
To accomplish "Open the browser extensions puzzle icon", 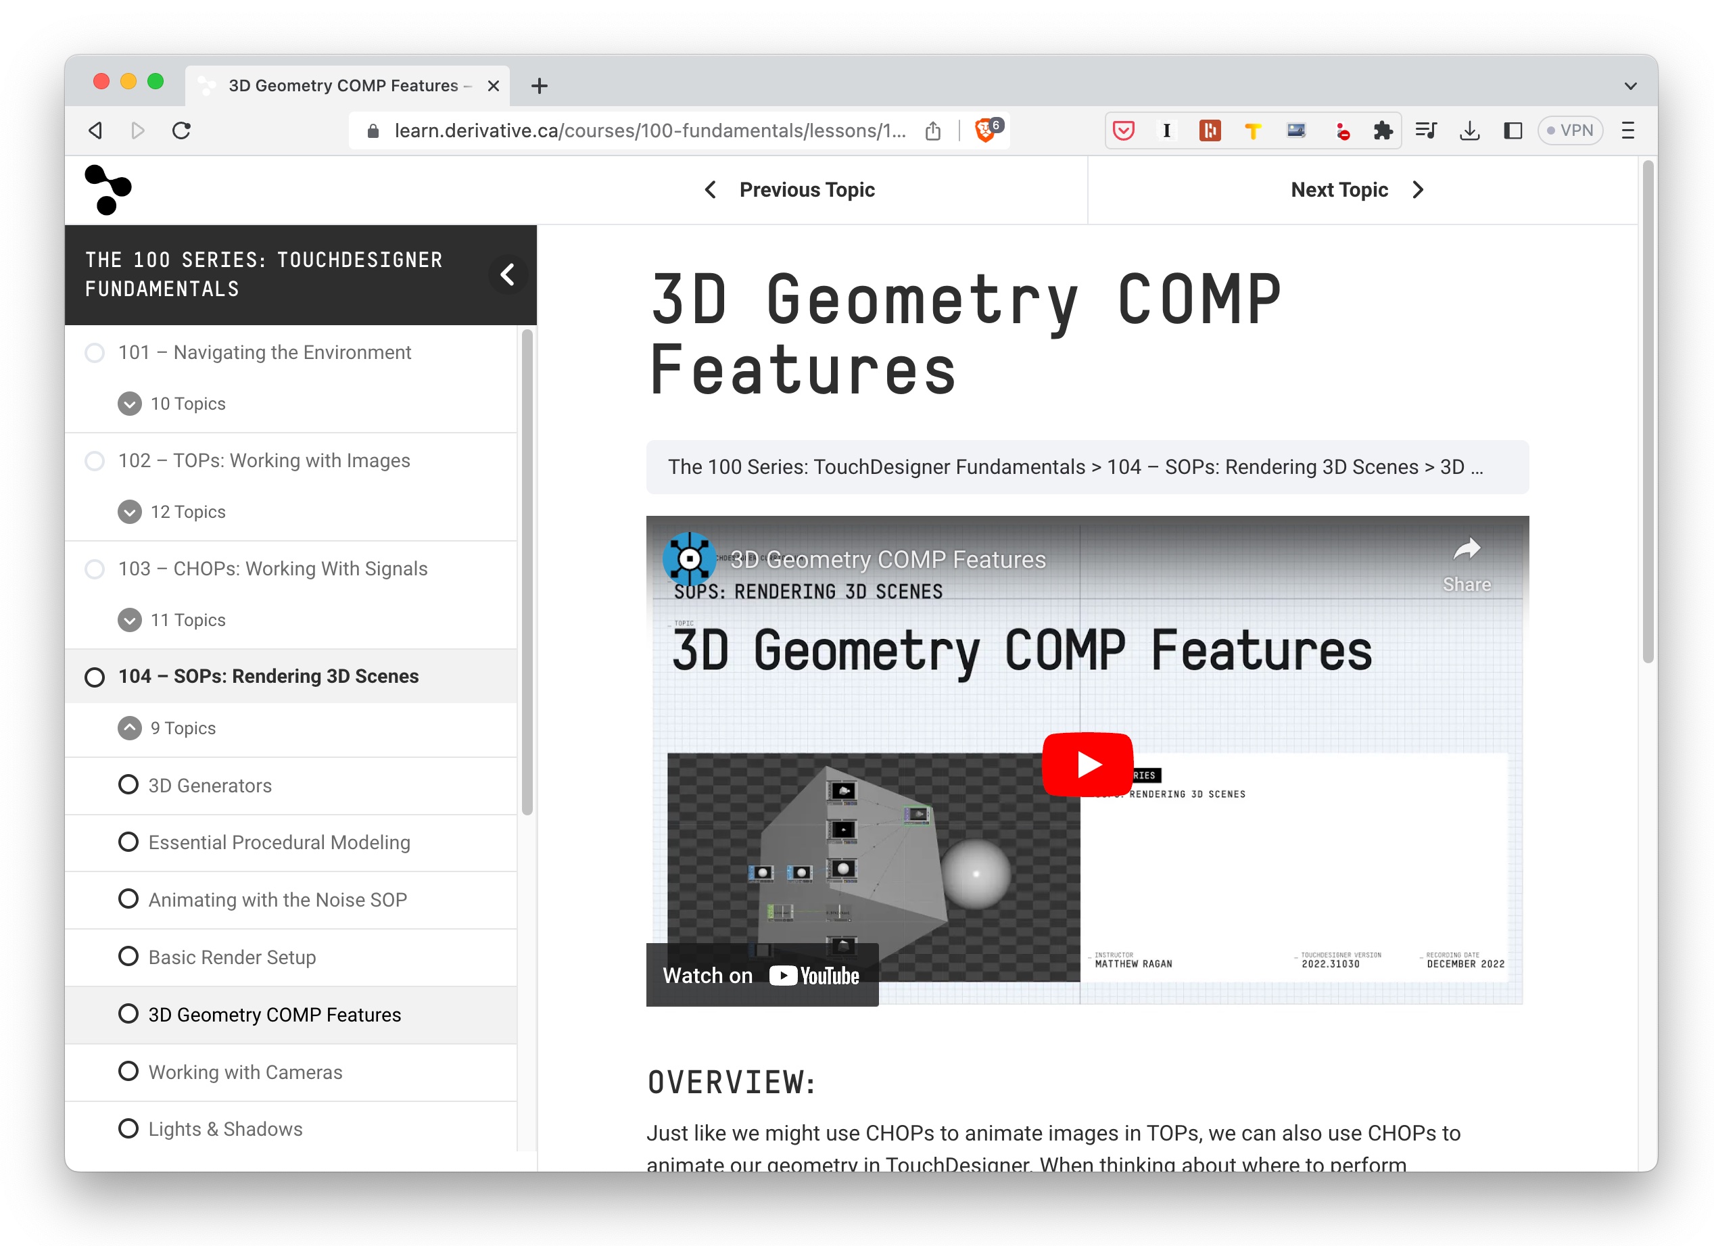I will click(x=1382, y=130).
